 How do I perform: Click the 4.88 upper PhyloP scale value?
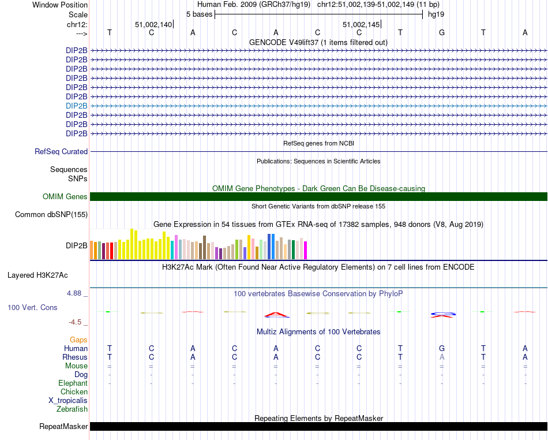tap(74, 293)
